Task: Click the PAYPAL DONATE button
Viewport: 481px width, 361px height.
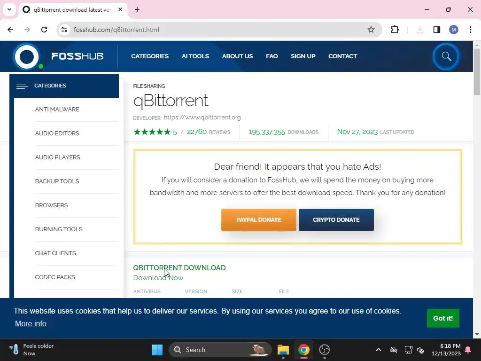Action: click(x=259, y=220)
